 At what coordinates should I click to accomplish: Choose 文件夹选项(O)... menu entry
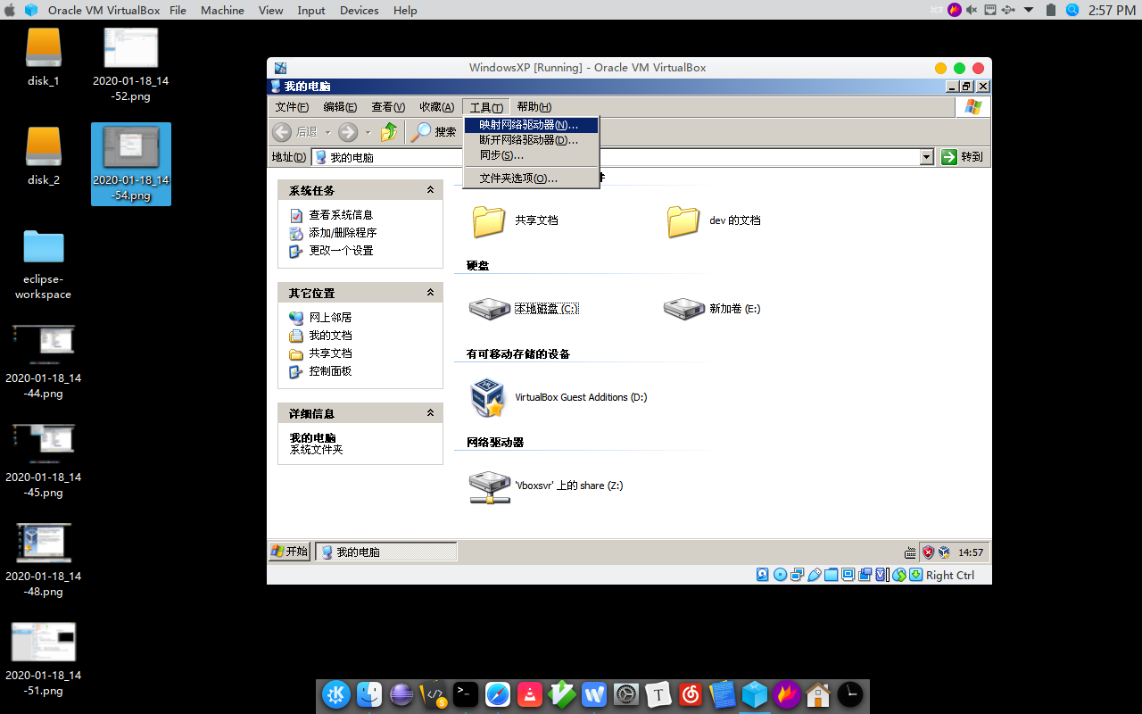531,178
